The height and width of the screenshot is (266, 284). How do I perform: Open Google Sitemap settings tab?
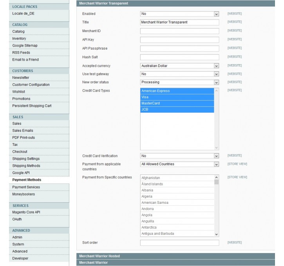(39, 45)
